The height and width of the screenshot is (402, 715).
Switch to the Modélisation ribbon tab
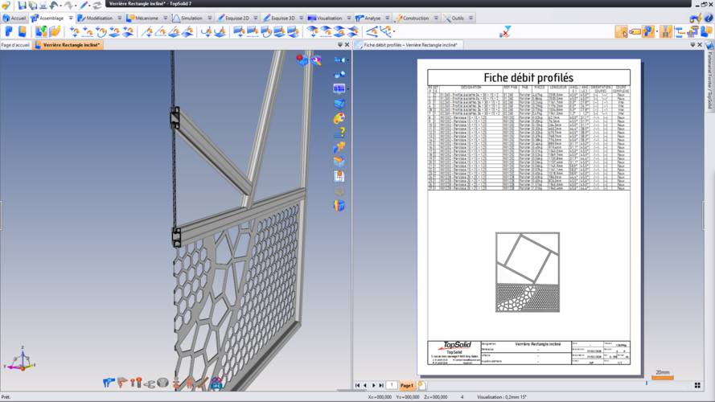pyautogui.click(x=99, y=18)
